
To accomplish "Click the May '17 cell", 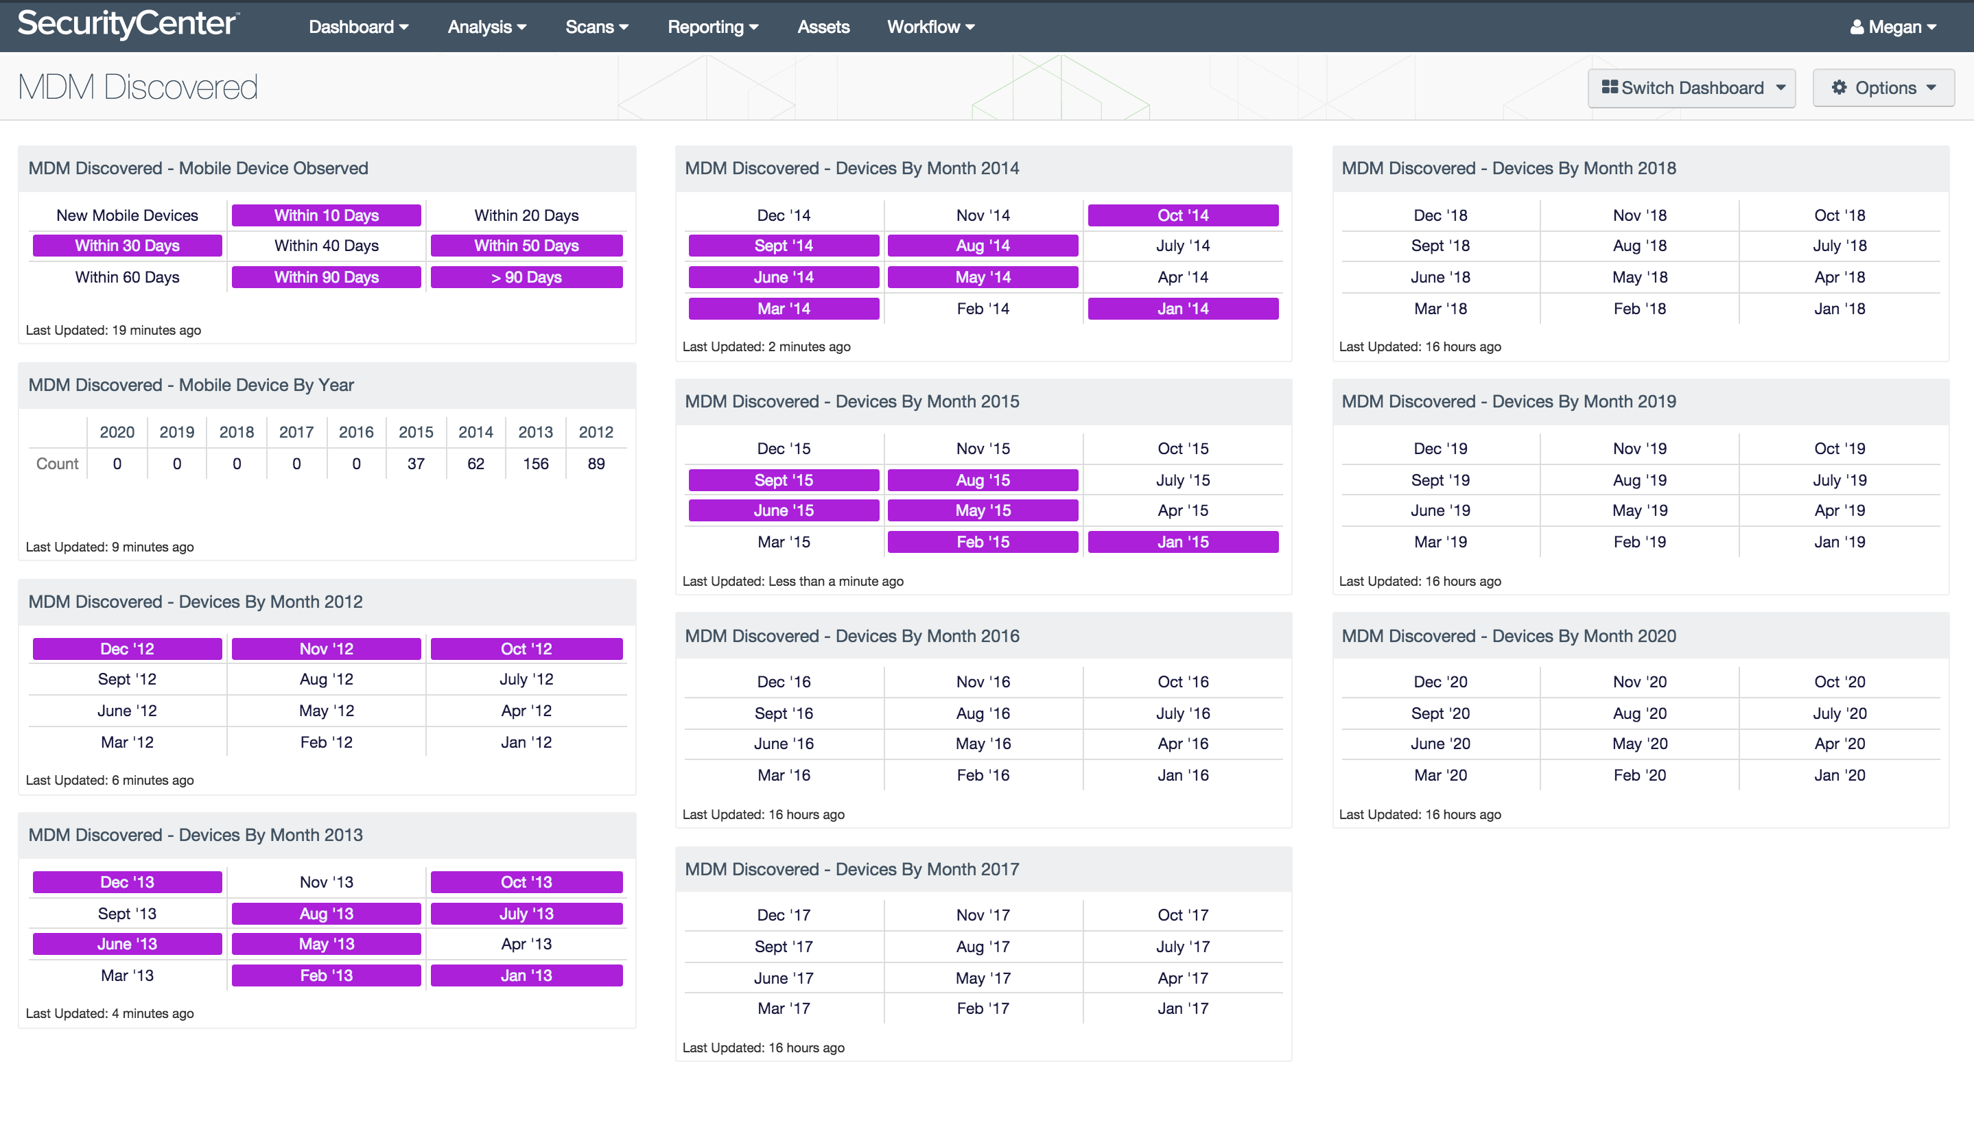I will click(983, 978).
